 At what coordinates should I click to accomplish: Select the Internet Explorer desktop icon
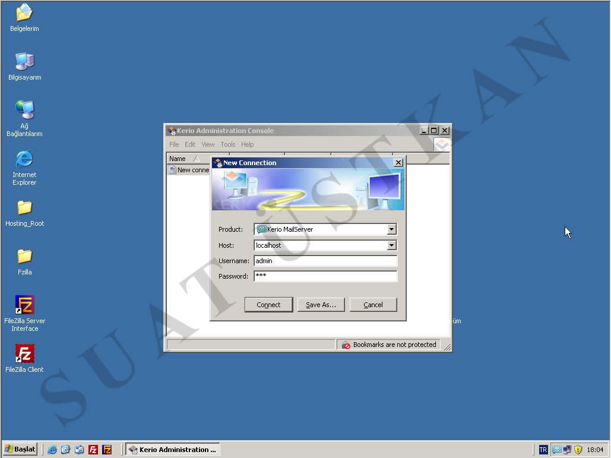[x=24, y=168]
